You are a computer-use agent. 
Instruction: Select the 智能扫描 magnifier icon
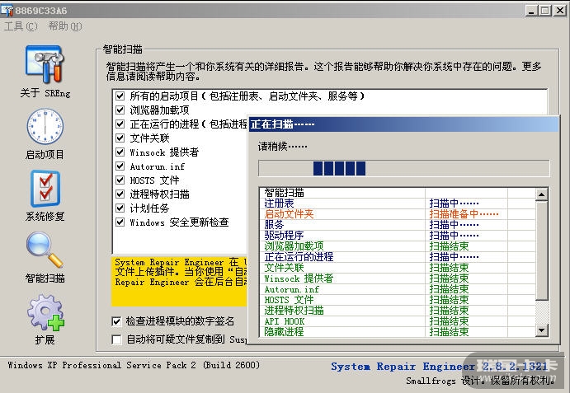pyautogui.click(x=45, y=250)
